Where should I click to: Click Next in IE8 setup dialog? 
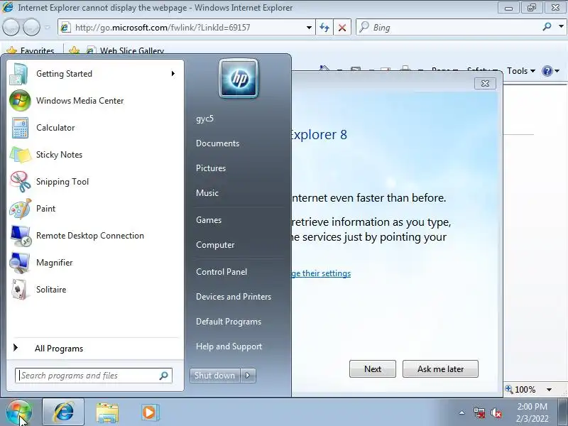pos(373,369)
